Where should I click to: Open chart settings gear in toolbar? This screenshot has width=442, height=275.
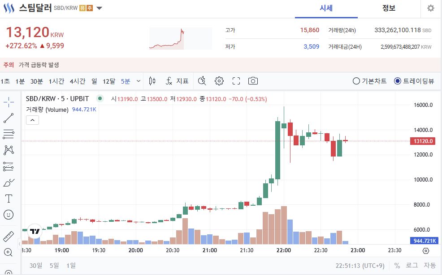click(219, 81)
